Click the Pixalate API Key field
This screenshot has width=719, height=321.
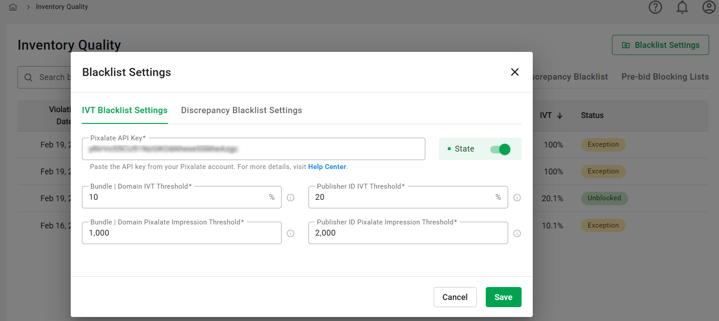click(253, 149)
